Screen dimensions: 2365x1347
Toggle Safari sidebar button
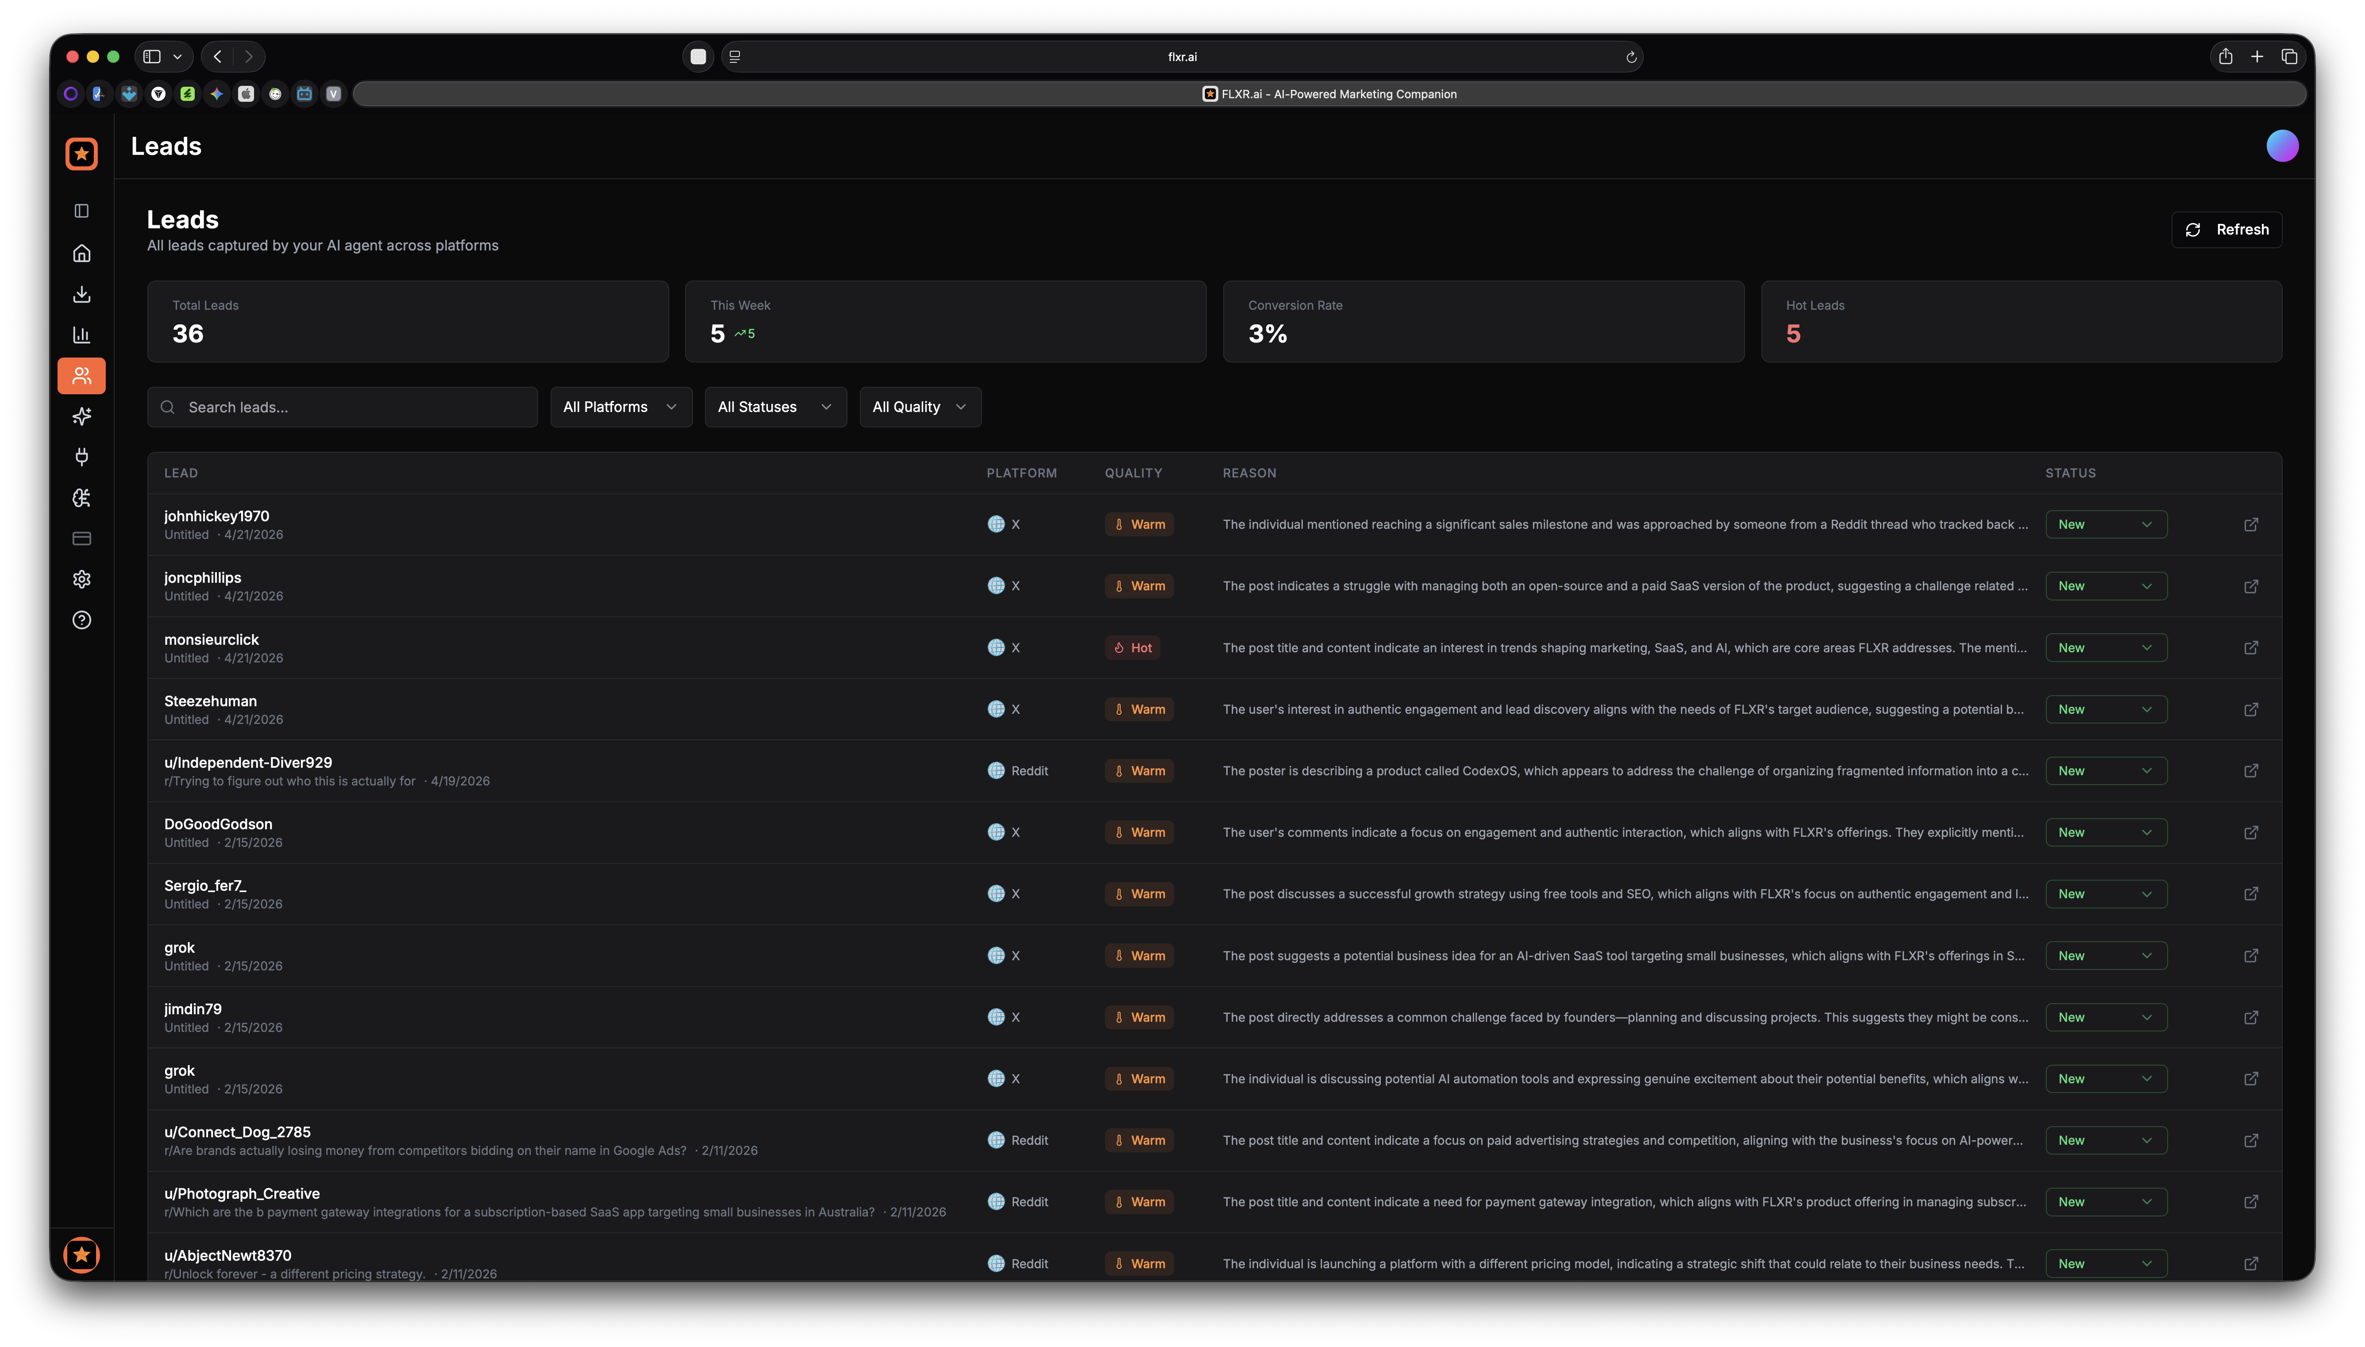pyautogui.click(x=152, y=57)
